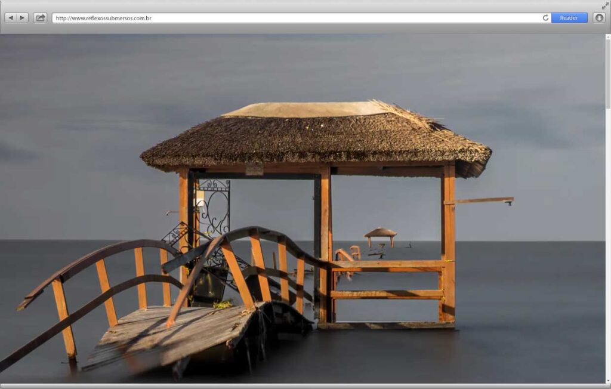
Task: Click the small distant gazebo on the horizon
Action: click(x=380, y=233)
